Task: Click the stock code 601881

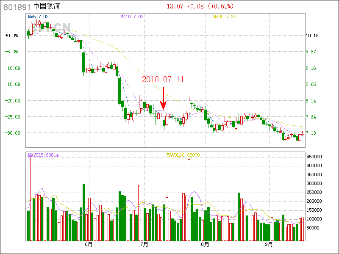Action: (x=16, y=6)
